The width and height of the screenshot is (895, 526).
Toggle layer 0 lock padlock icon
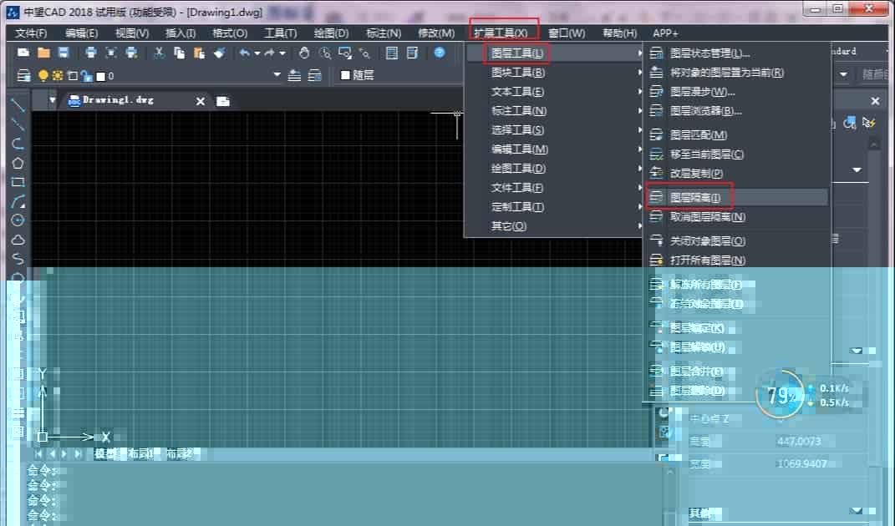click(x=87, y=76)
